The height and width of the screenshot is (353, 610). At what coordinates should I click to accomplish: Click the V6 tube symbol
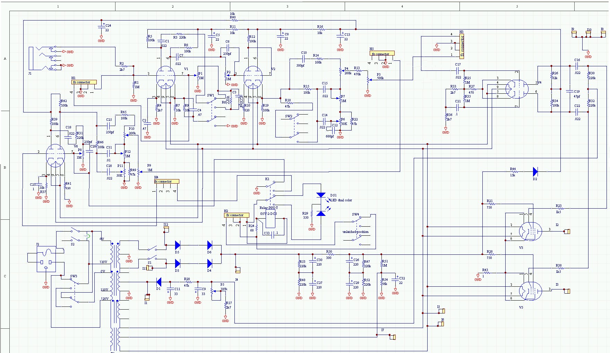[55, 156]
